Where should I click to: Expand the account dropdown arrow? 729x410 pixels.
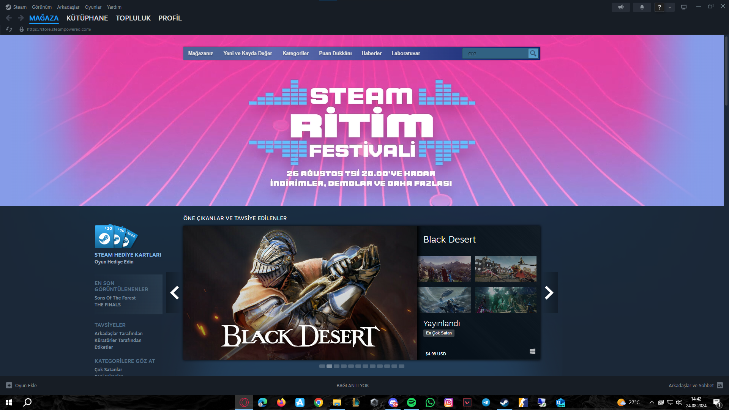click(x=670, y=7)
